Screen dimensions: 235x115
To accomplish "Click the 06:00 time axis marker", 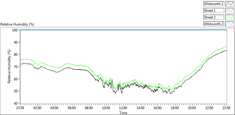I will 72,108.
